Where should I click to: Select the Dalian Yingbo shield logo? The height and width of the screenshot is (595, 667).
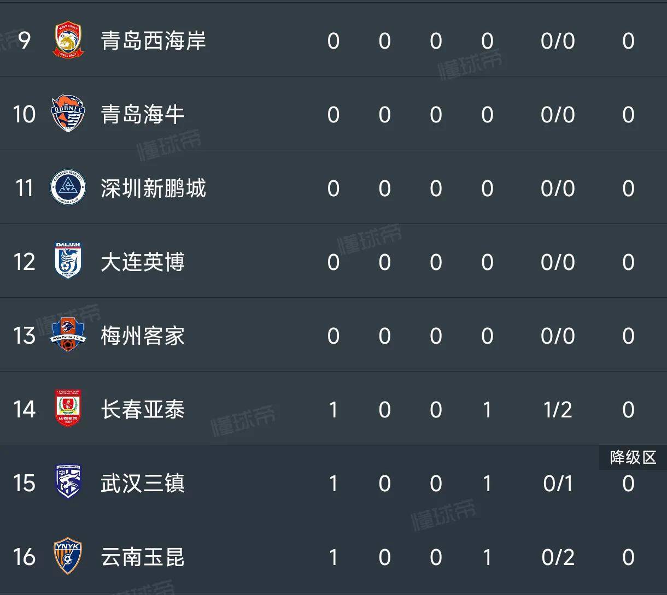(68, 261)
